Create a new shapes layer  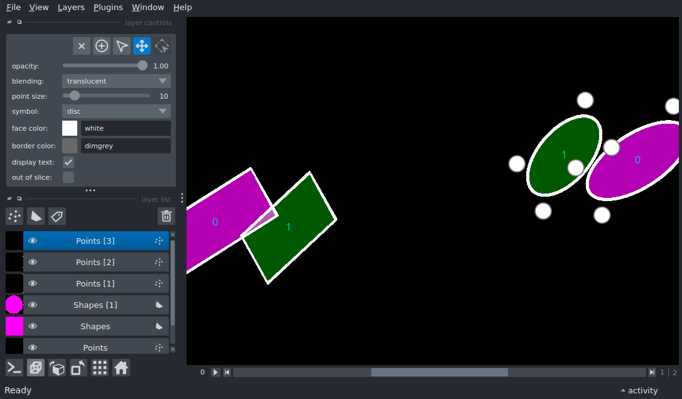coord(36,216)
